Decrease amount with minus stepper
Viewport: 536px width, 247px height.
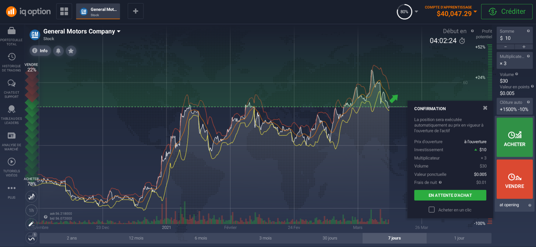click(x=505, y=47)
